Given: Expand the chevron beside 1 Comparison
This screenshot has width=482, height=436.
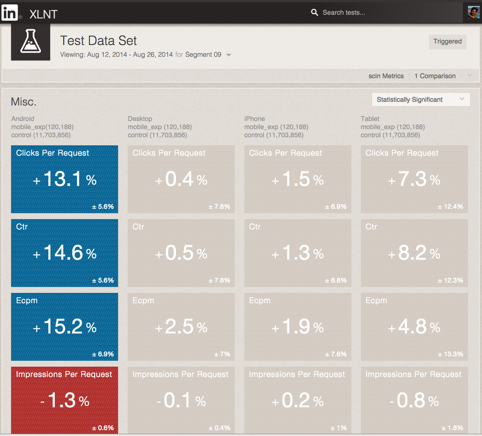Looking at the screenshot, I should (x=470, y=76).
